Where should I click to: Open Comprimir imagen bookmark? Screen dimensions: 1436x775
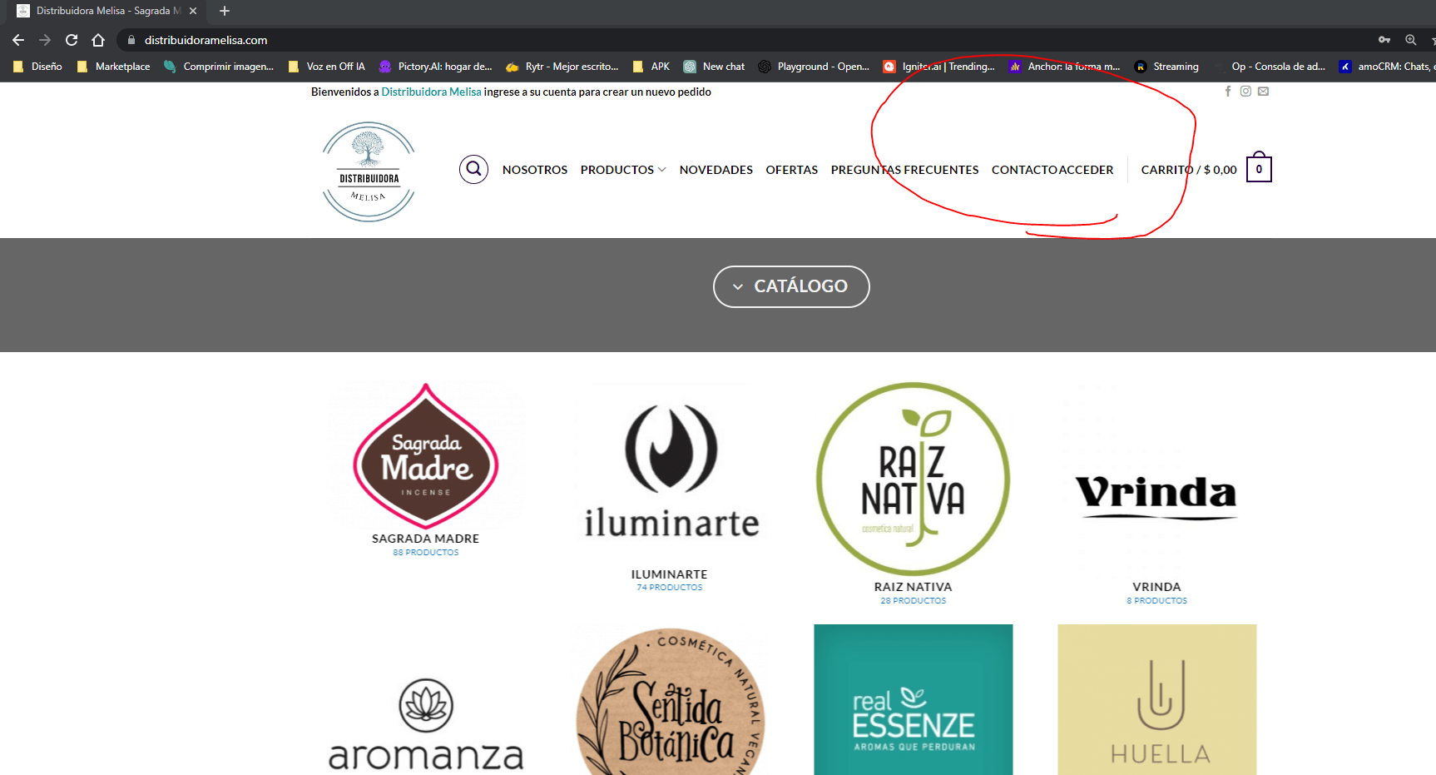(x=219, y=67)
